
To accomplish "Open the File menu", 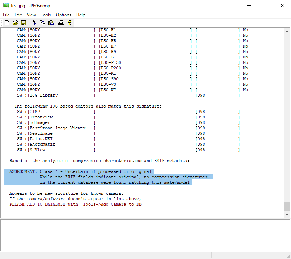I will coord(6,15).
